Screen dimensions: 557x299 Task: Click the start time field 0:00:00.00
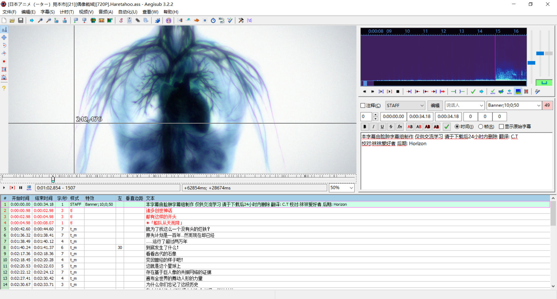393,116
